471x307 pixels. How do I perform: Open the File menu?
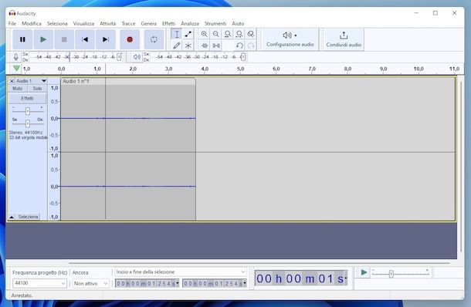coord(12,23)
